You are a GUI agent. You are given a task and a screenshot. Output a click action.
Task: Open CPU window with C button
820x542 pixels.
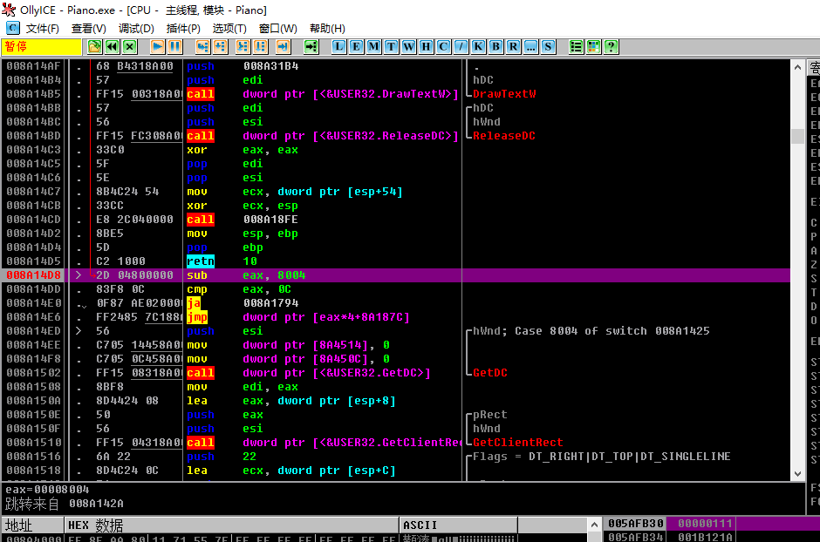(443, 47)
